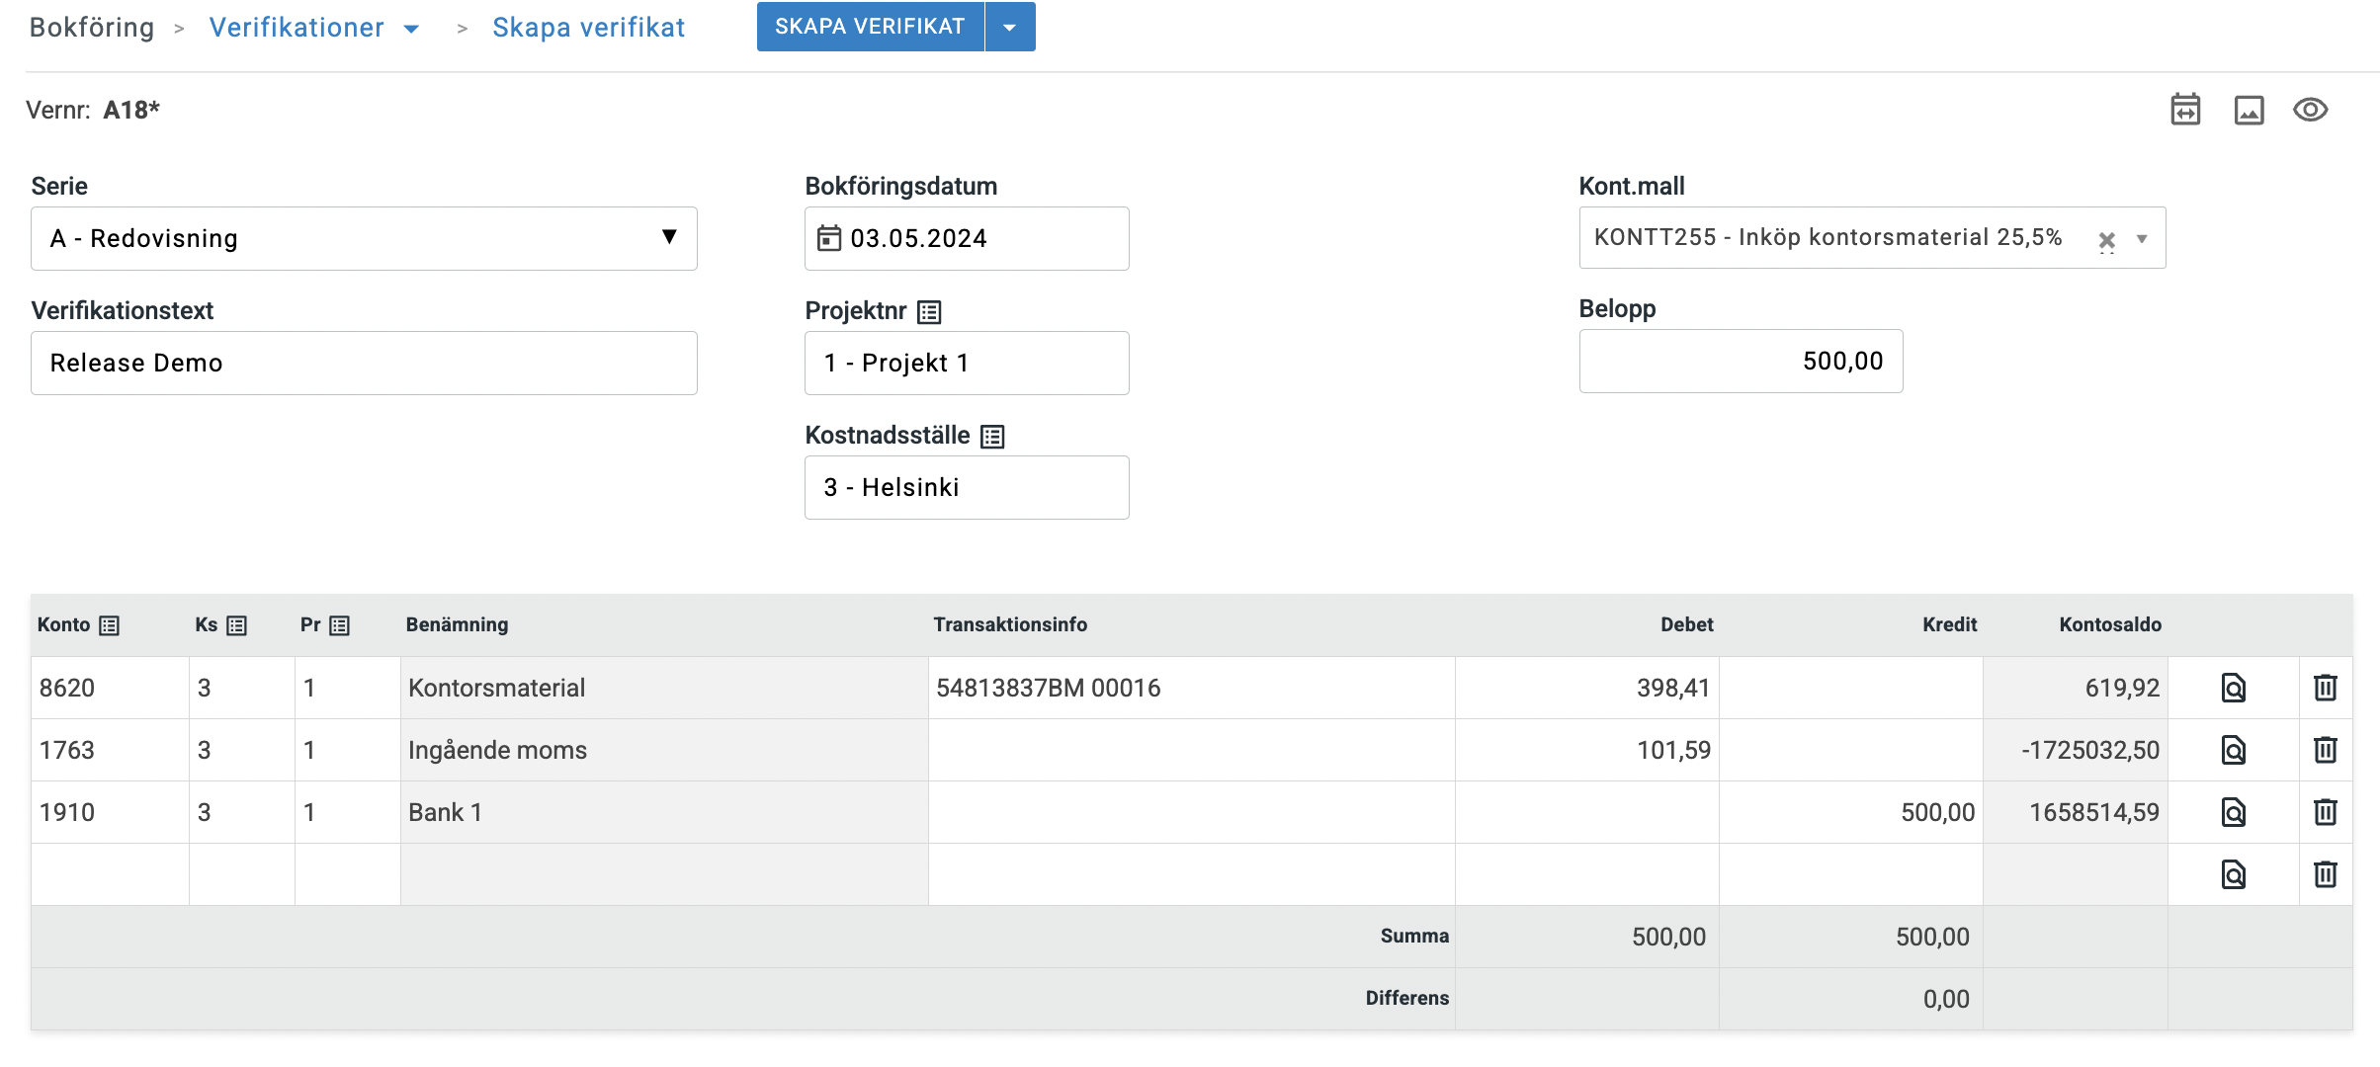This screenshot has width=2380, height=1067.
Task: Toggle the eye preview icon
Action: pyautogui.click(x=2310, y=110)
